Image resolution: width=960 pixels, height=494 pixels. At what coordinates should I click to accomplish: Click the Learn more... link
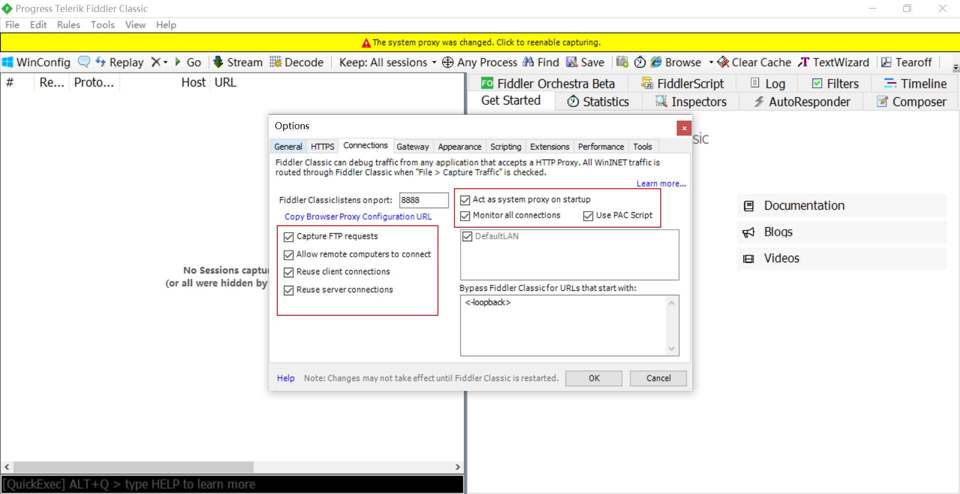point(661,184)
